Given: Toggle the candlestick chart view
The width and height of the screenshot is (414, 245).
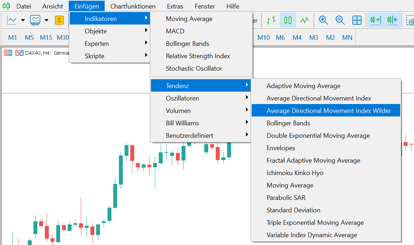Looking at the screenshot, I should pyautogui.click(x=287, y=20).
